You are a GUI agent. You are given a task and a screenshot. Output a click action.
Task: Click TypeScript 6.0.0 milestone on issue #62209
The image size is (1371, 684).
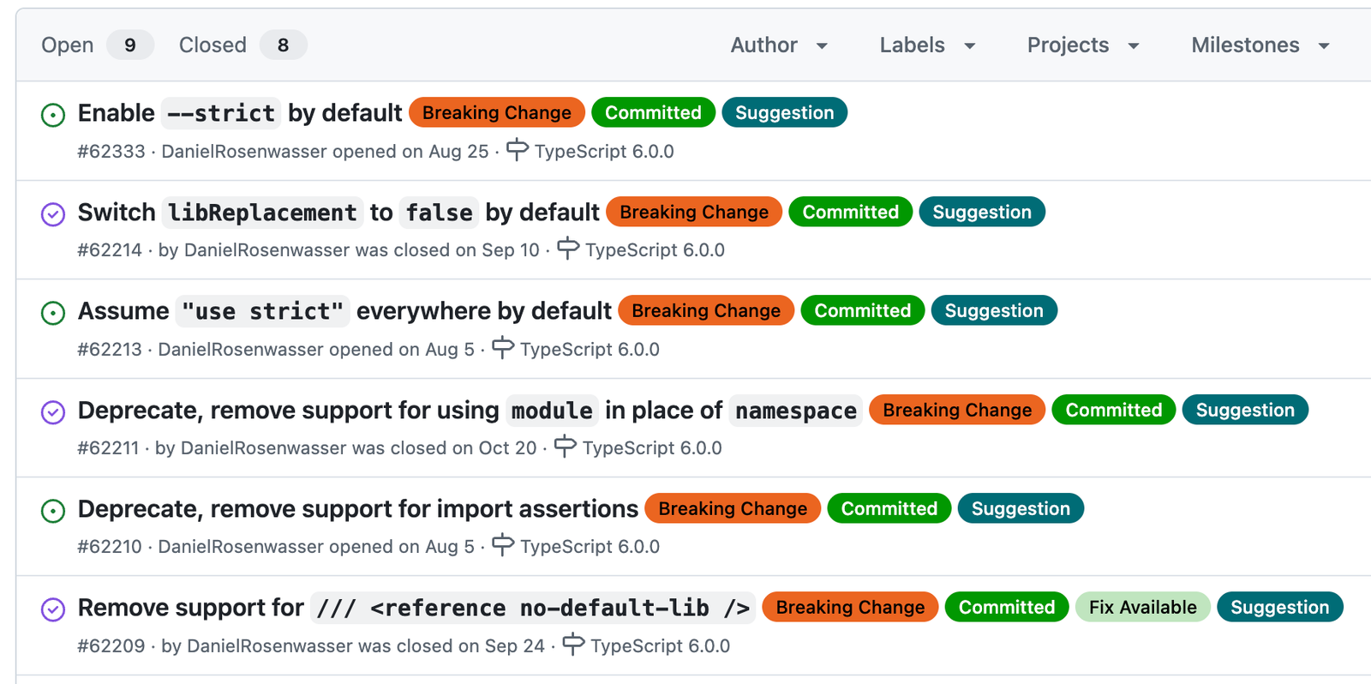point(660,646)
